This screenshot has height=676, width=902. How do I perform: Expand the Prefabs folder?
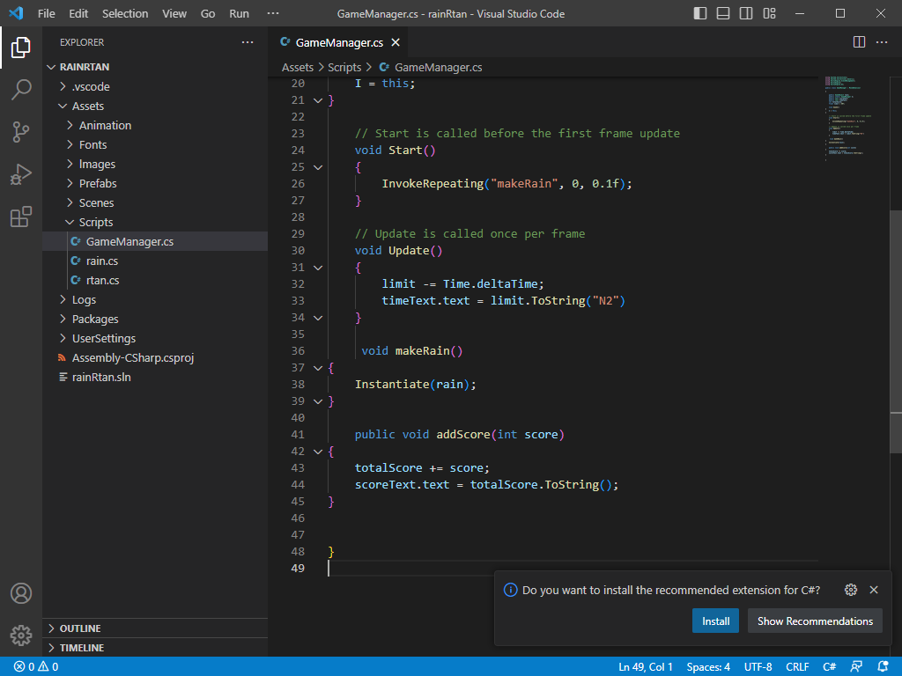click(70, 183)
